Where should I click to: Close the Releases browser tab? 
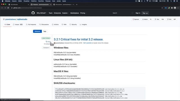pyautogui.click(x=51, y=4)
